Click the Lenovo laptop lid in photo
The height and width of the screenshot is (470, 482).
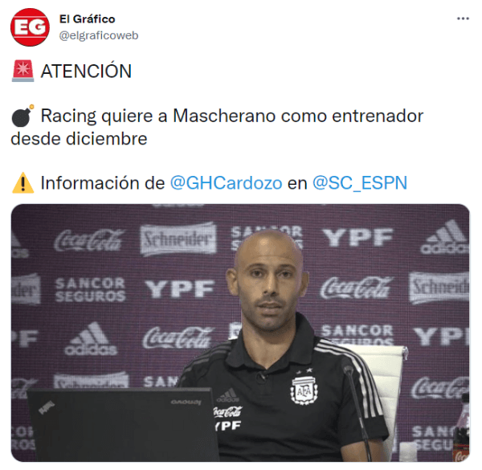click(121, 424)
